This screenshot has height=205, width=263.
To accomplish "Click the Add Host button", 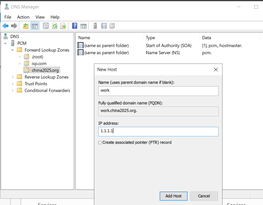I will [x=174, y=196].
